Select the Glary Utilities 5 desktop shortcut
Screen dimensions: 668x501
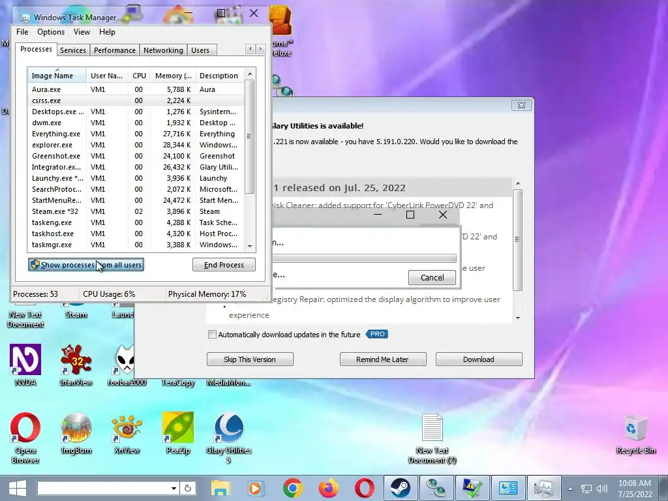tap(229, 438)
